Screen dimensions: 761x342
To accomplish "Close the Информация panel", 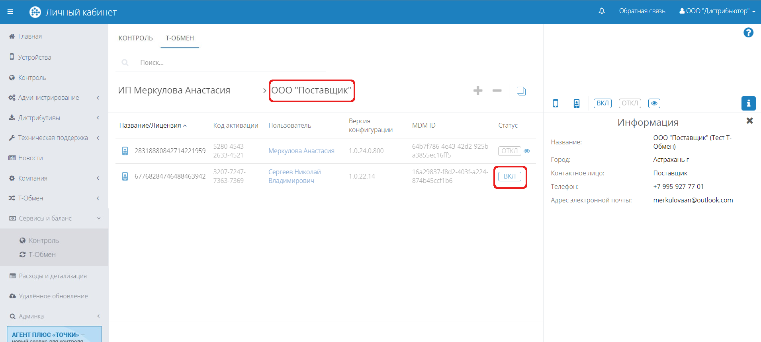I will [x=749, y=120].
